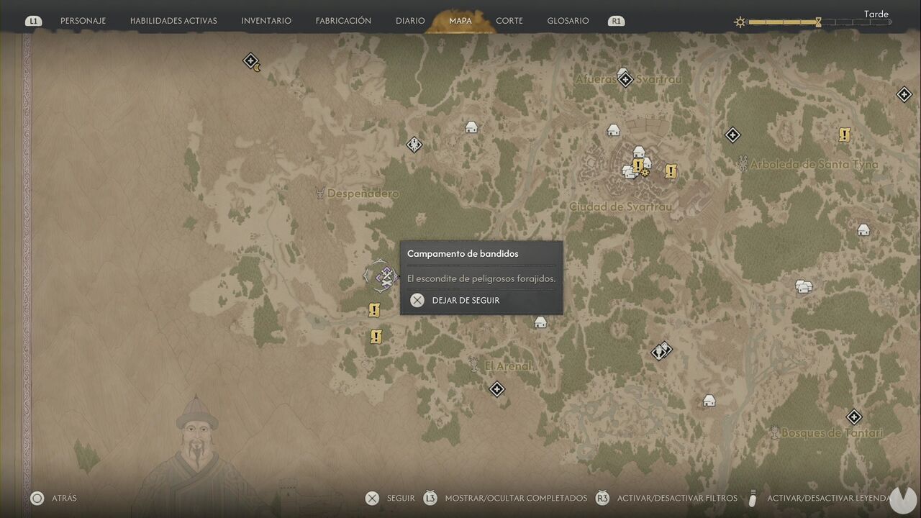Select the diamond marker northeast of Despeñadero
This screenshot has height=518, width=921.
point(414,145)
